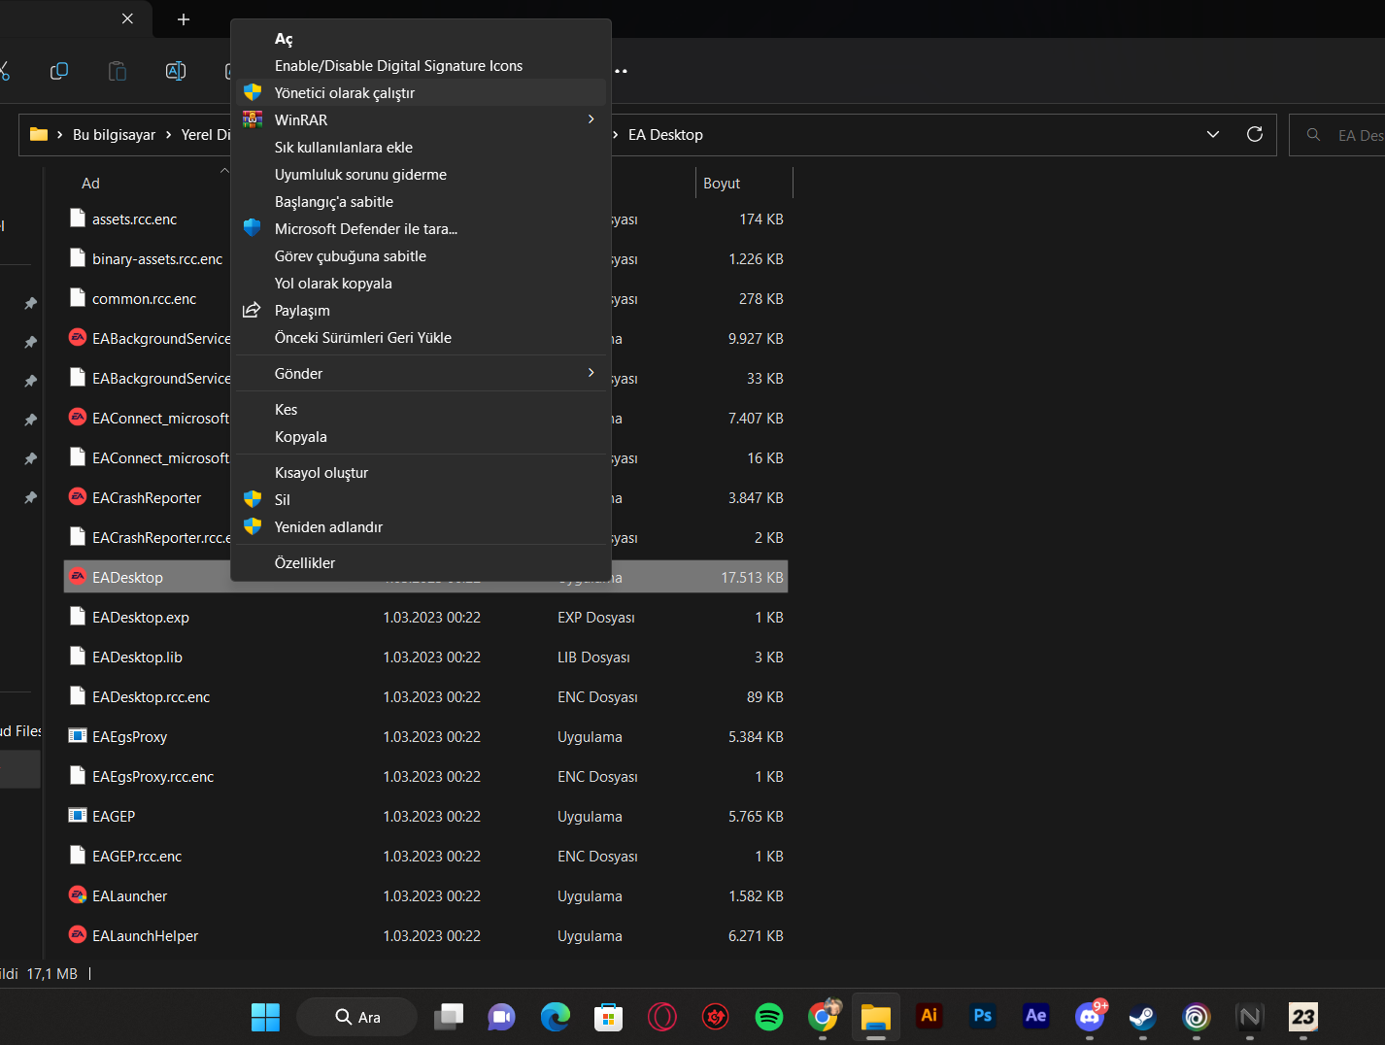Open Microsoft Store from taskbar
1385x1045 pixels.
click(x=608, y=1017)
